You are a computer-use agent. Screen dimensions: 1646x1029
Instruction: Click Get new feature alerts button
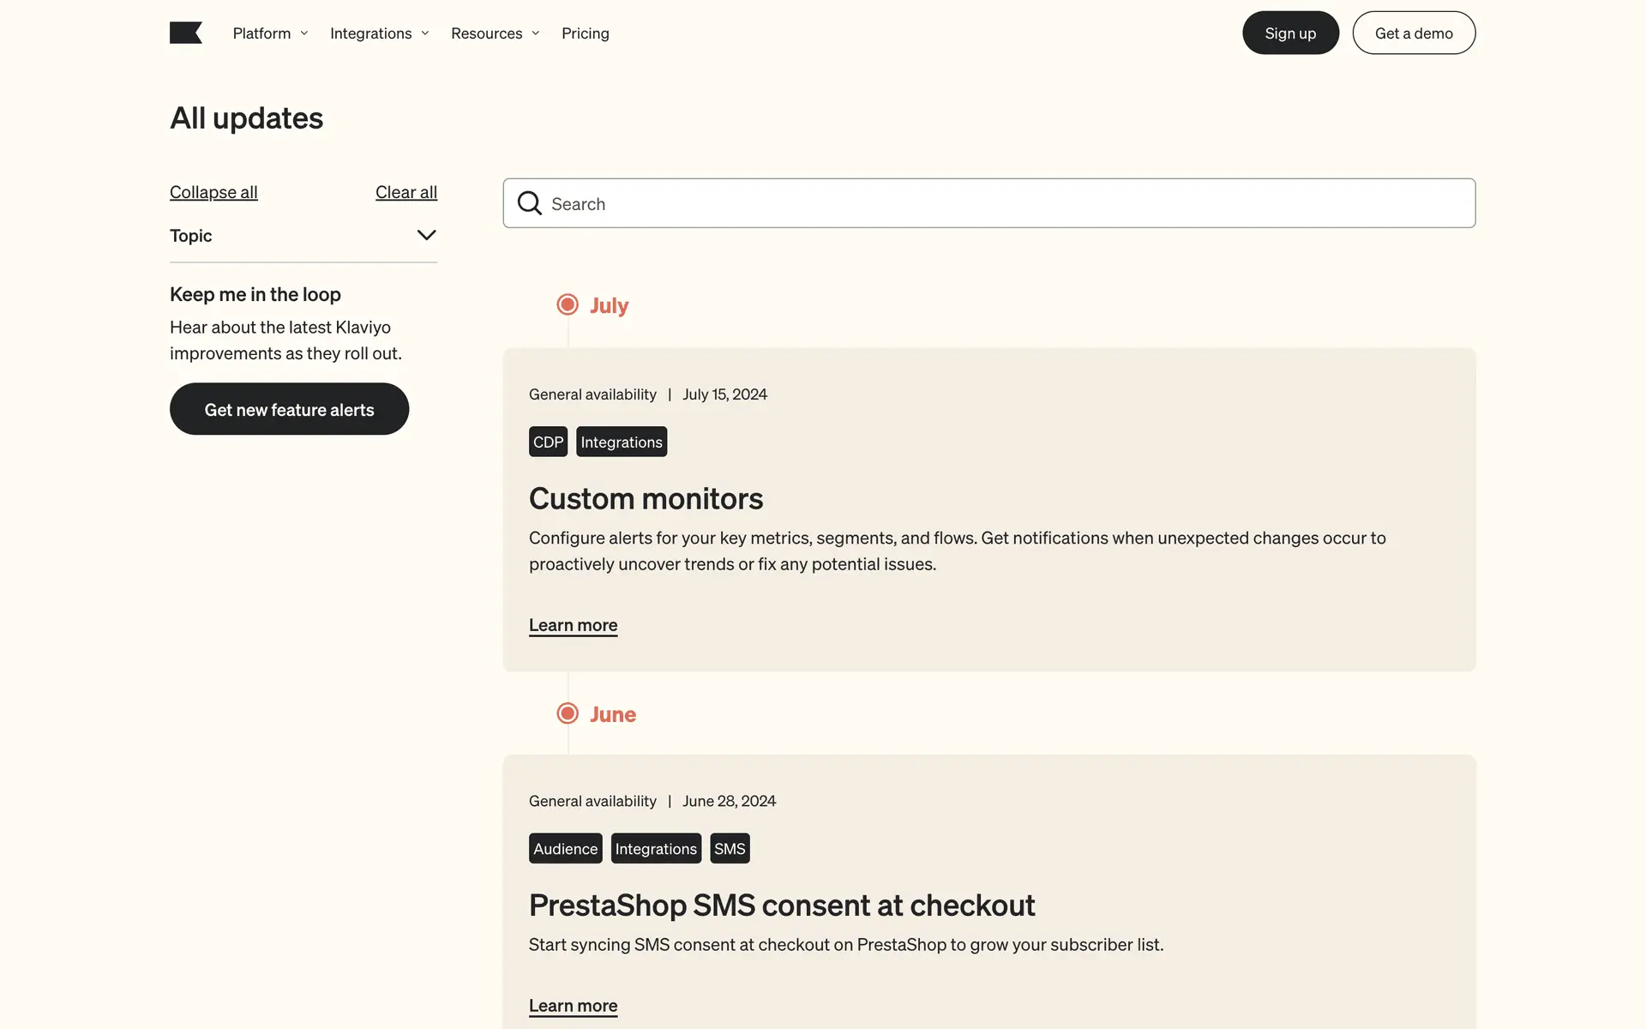coord(289,409)
